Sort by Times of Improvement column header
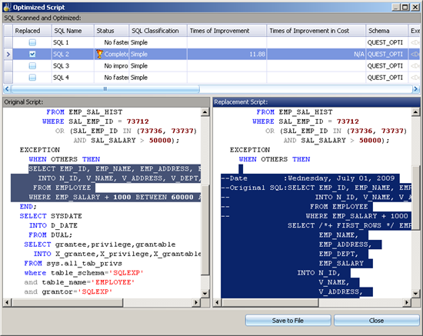 [227, 31]
